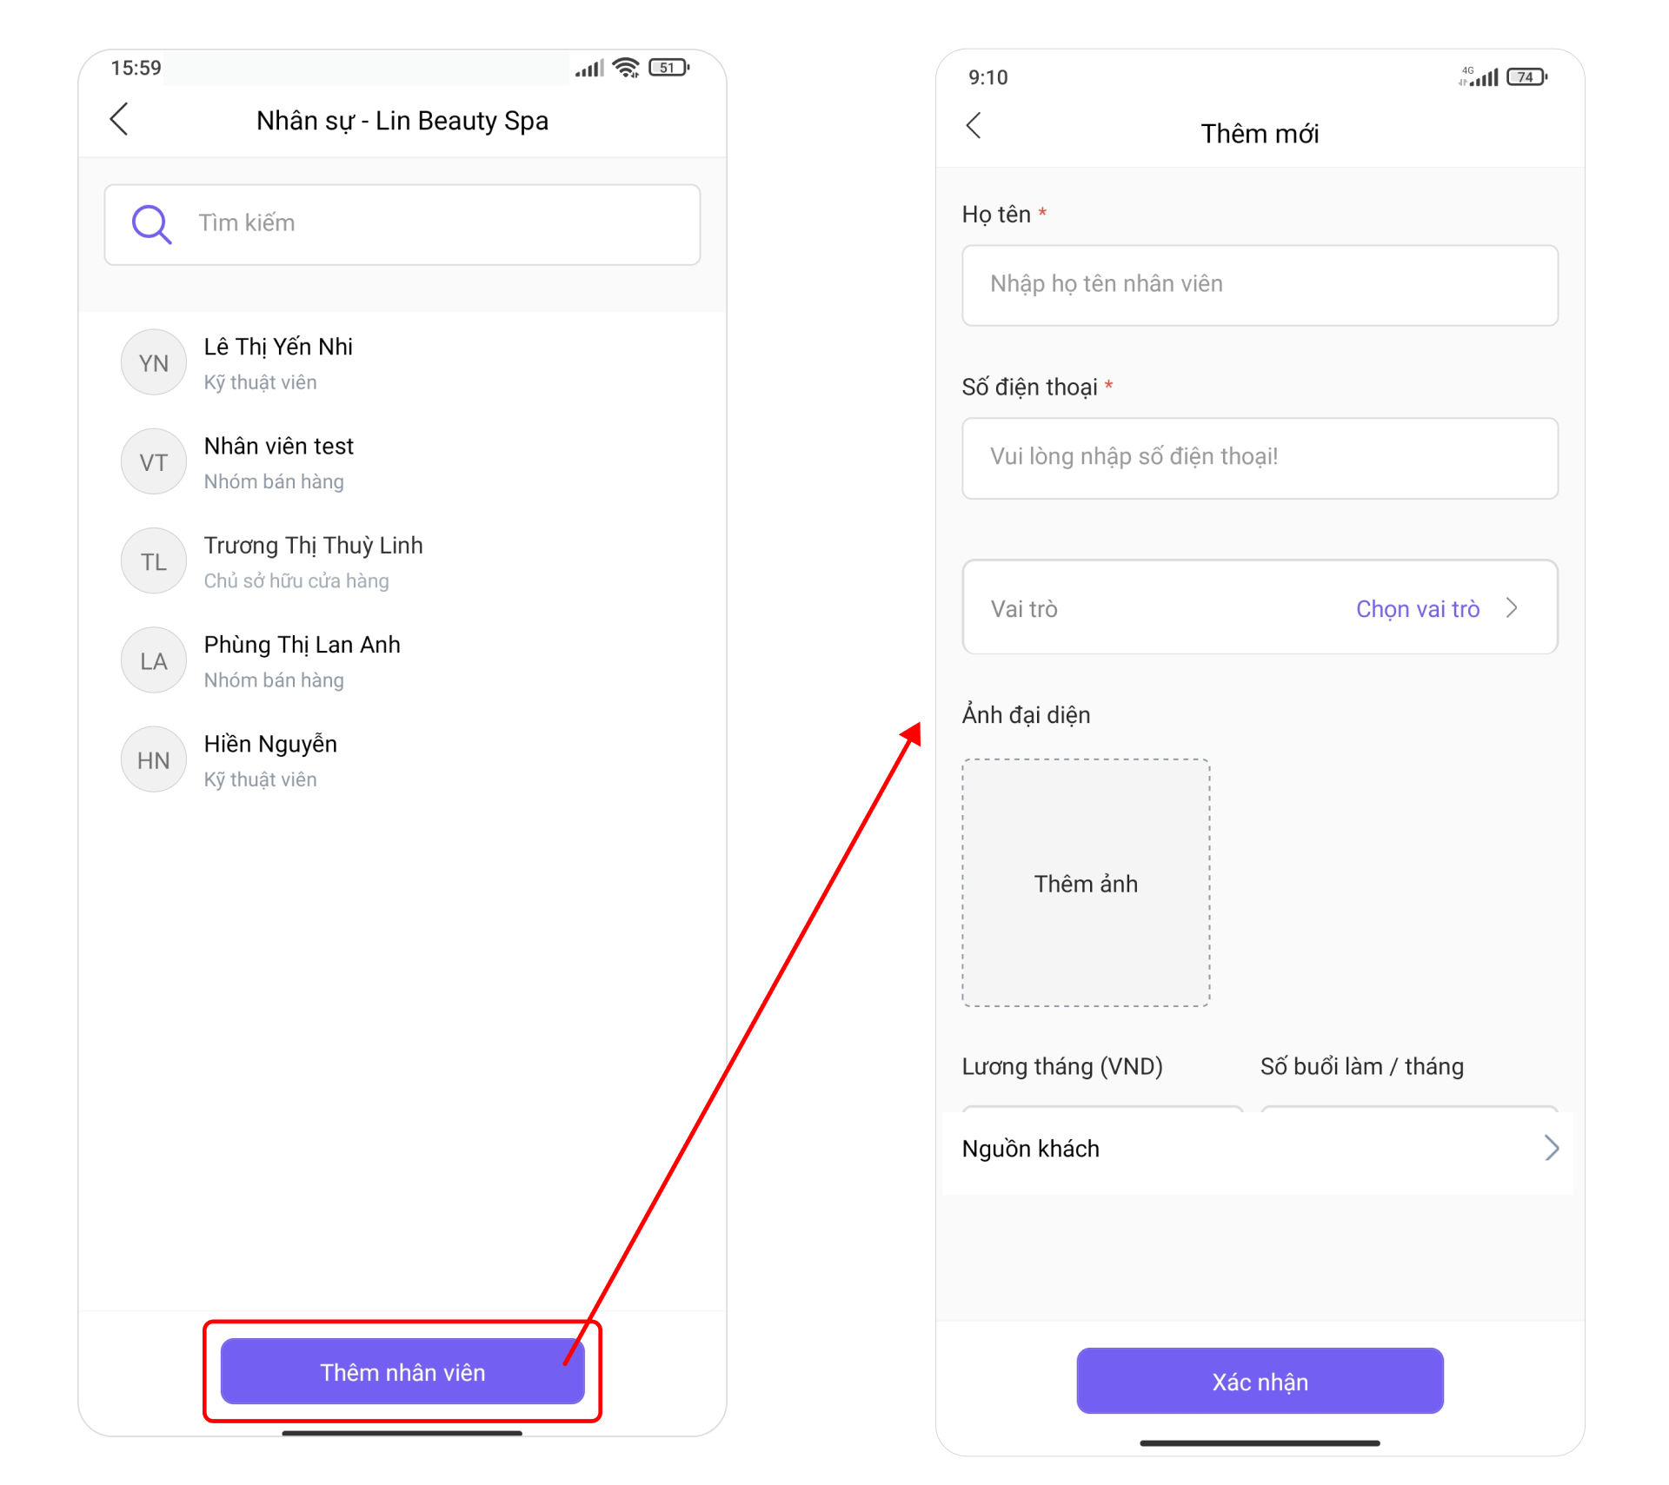Click the purple search magnifier icon
1669x1485 pixels.
pyautogui.click(x=151, y=224)
